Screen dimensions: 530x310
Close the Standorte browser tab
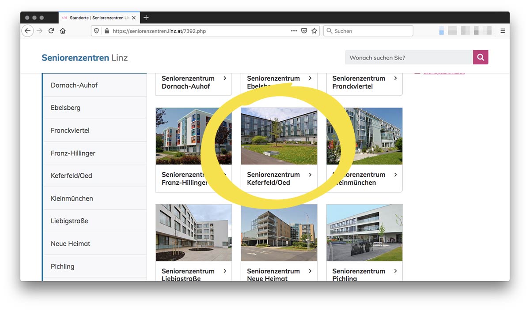(x=134, y=18)
